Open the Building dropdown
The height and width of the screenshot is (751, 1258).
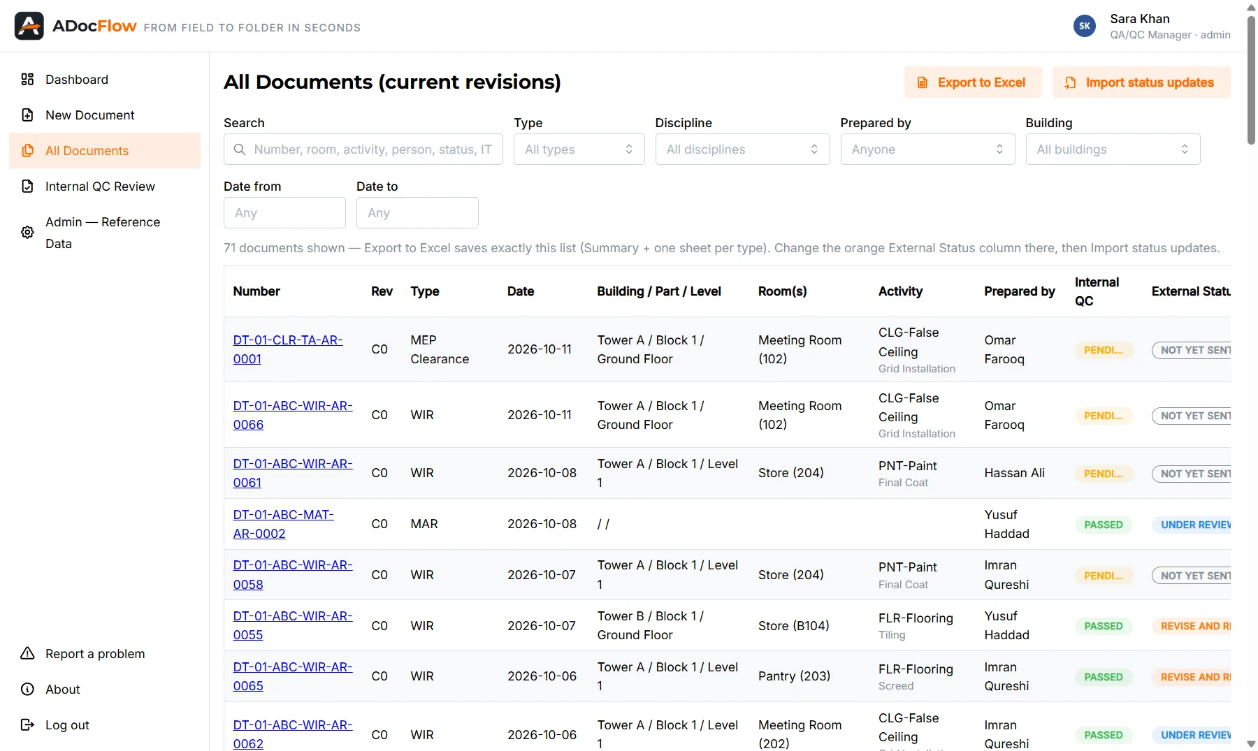(x=1113, y=150)
